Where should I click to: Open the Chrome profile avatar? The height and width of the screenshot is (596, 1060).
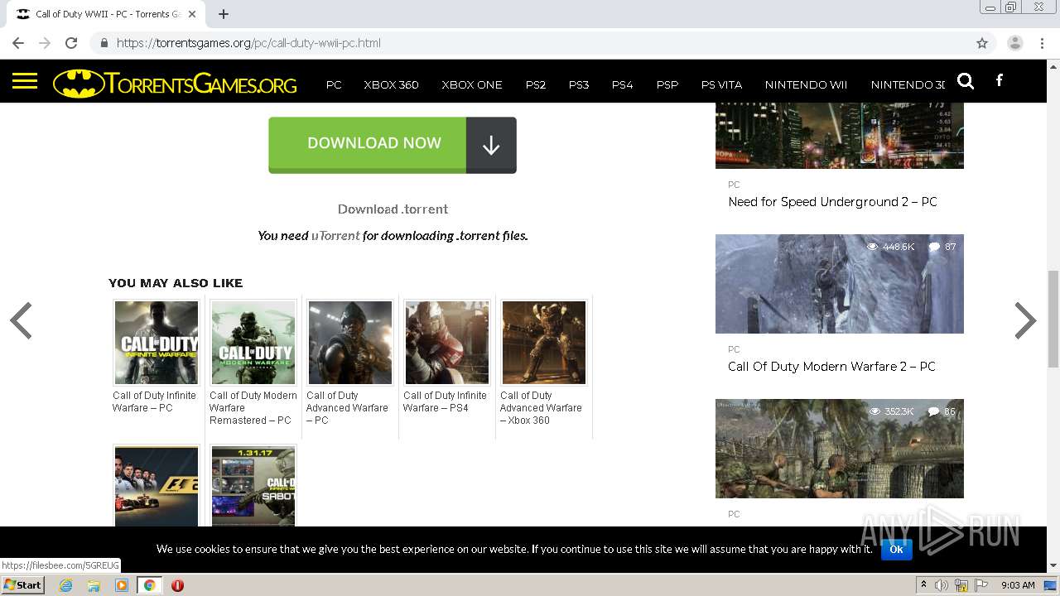click(1015, 43)
